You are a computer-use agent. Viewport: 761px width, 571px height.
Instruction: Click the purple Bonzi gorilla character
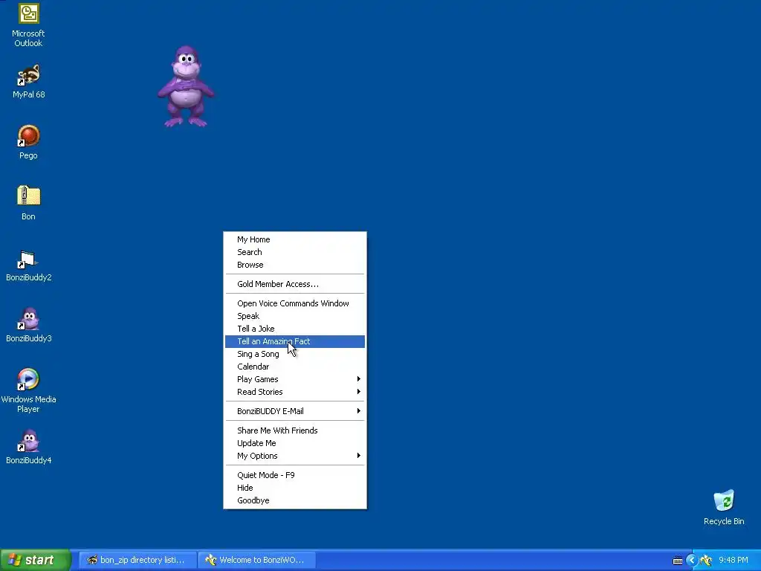click(x=186, y=86)
